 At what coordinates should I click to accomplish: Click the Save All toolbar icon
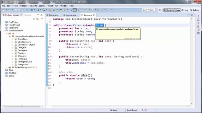pos(19,10)
